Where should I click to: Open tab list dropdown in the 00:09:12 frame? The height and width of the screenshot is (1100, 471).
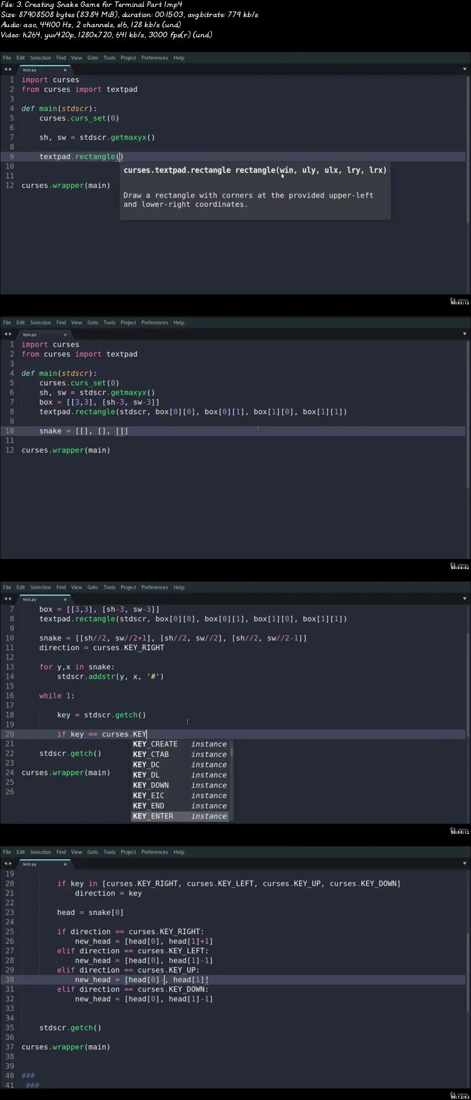pos(465,599)
